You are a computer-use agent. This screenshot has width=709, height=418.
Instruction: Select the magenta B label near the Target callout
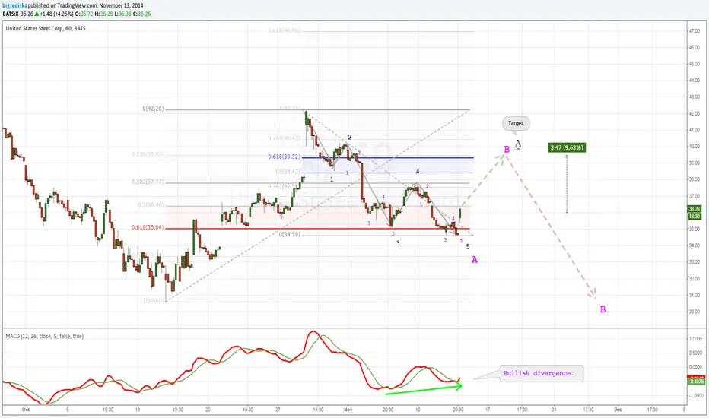pyautogui.click(x=507, y=150)
